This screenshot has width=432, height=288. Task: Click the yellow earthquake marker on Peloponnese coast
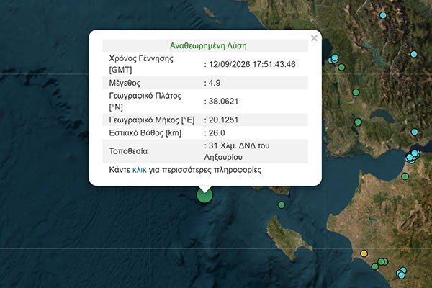coord(364,253)
